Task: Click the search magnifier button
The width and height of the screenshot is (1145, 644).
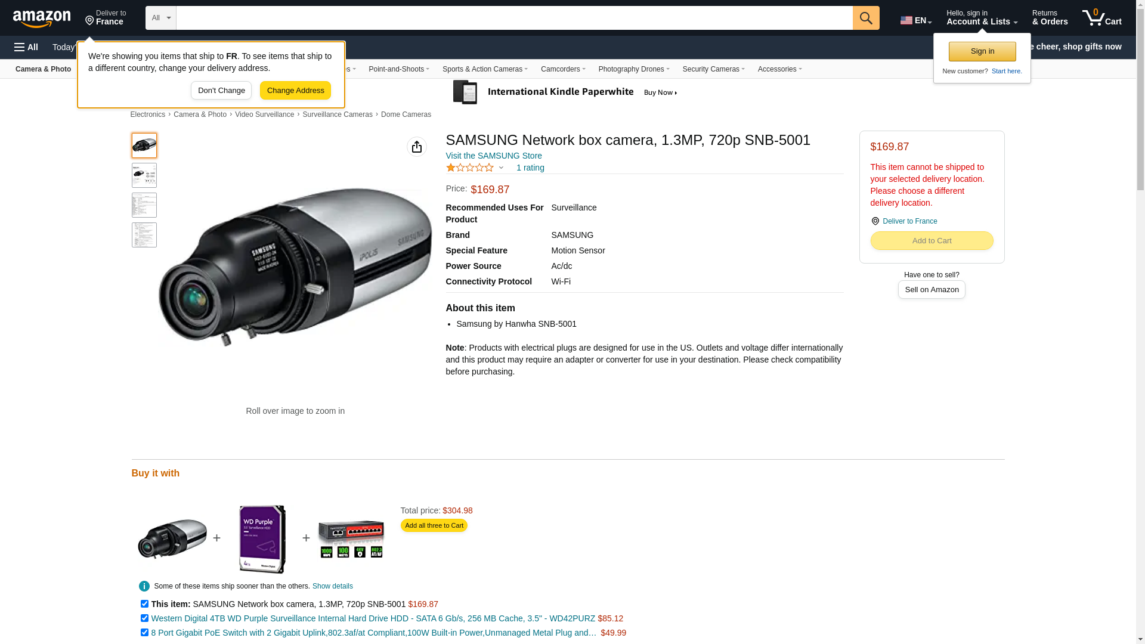Action: click(865, 18)
